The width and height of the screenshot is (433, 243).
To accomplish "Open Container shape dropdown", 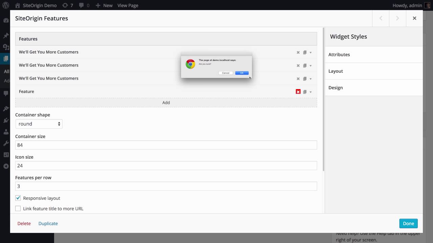I will (39, 124).
